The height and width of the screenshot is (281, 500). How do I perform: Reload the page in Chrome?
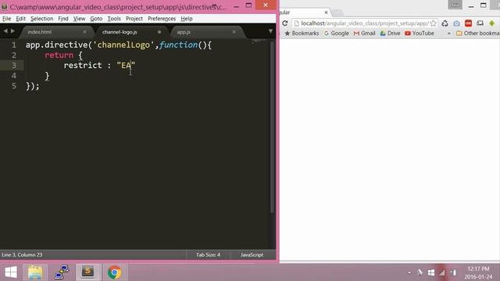tap(285, 23)
